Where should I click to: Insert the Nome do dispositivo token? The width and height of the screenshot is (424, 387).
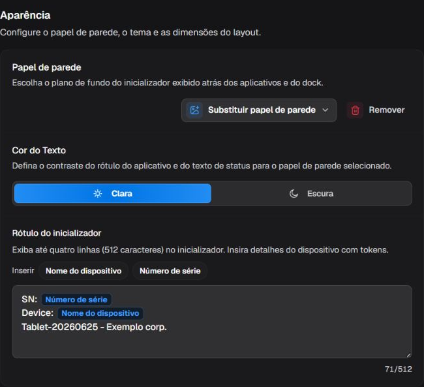(83, 271)
